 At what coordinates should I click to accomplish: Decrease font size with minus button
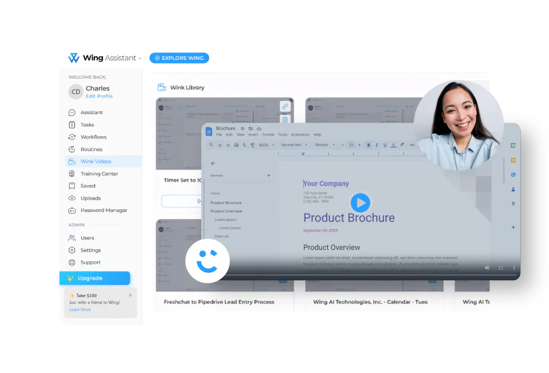343,145
